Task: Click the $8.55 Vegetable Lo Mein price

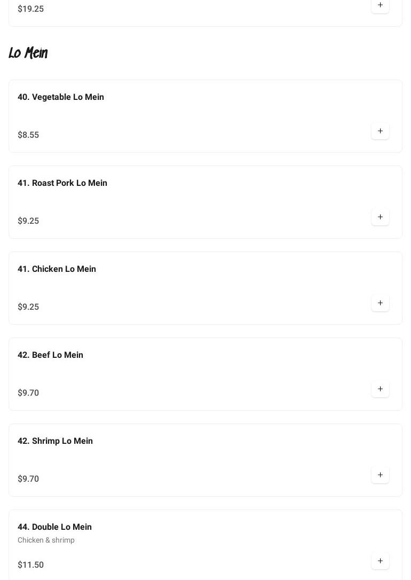Action: [x=28, y=135]
